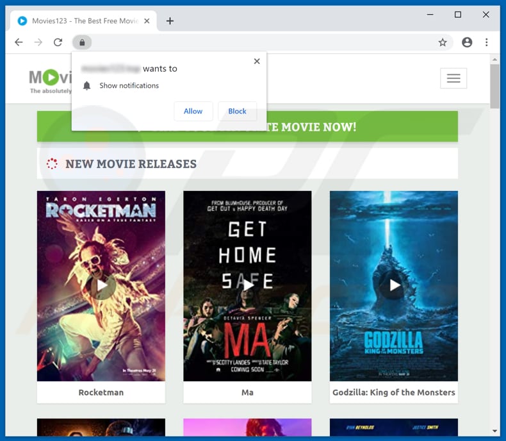Close the browser window
506x441 pixels.
click(486, 15)
